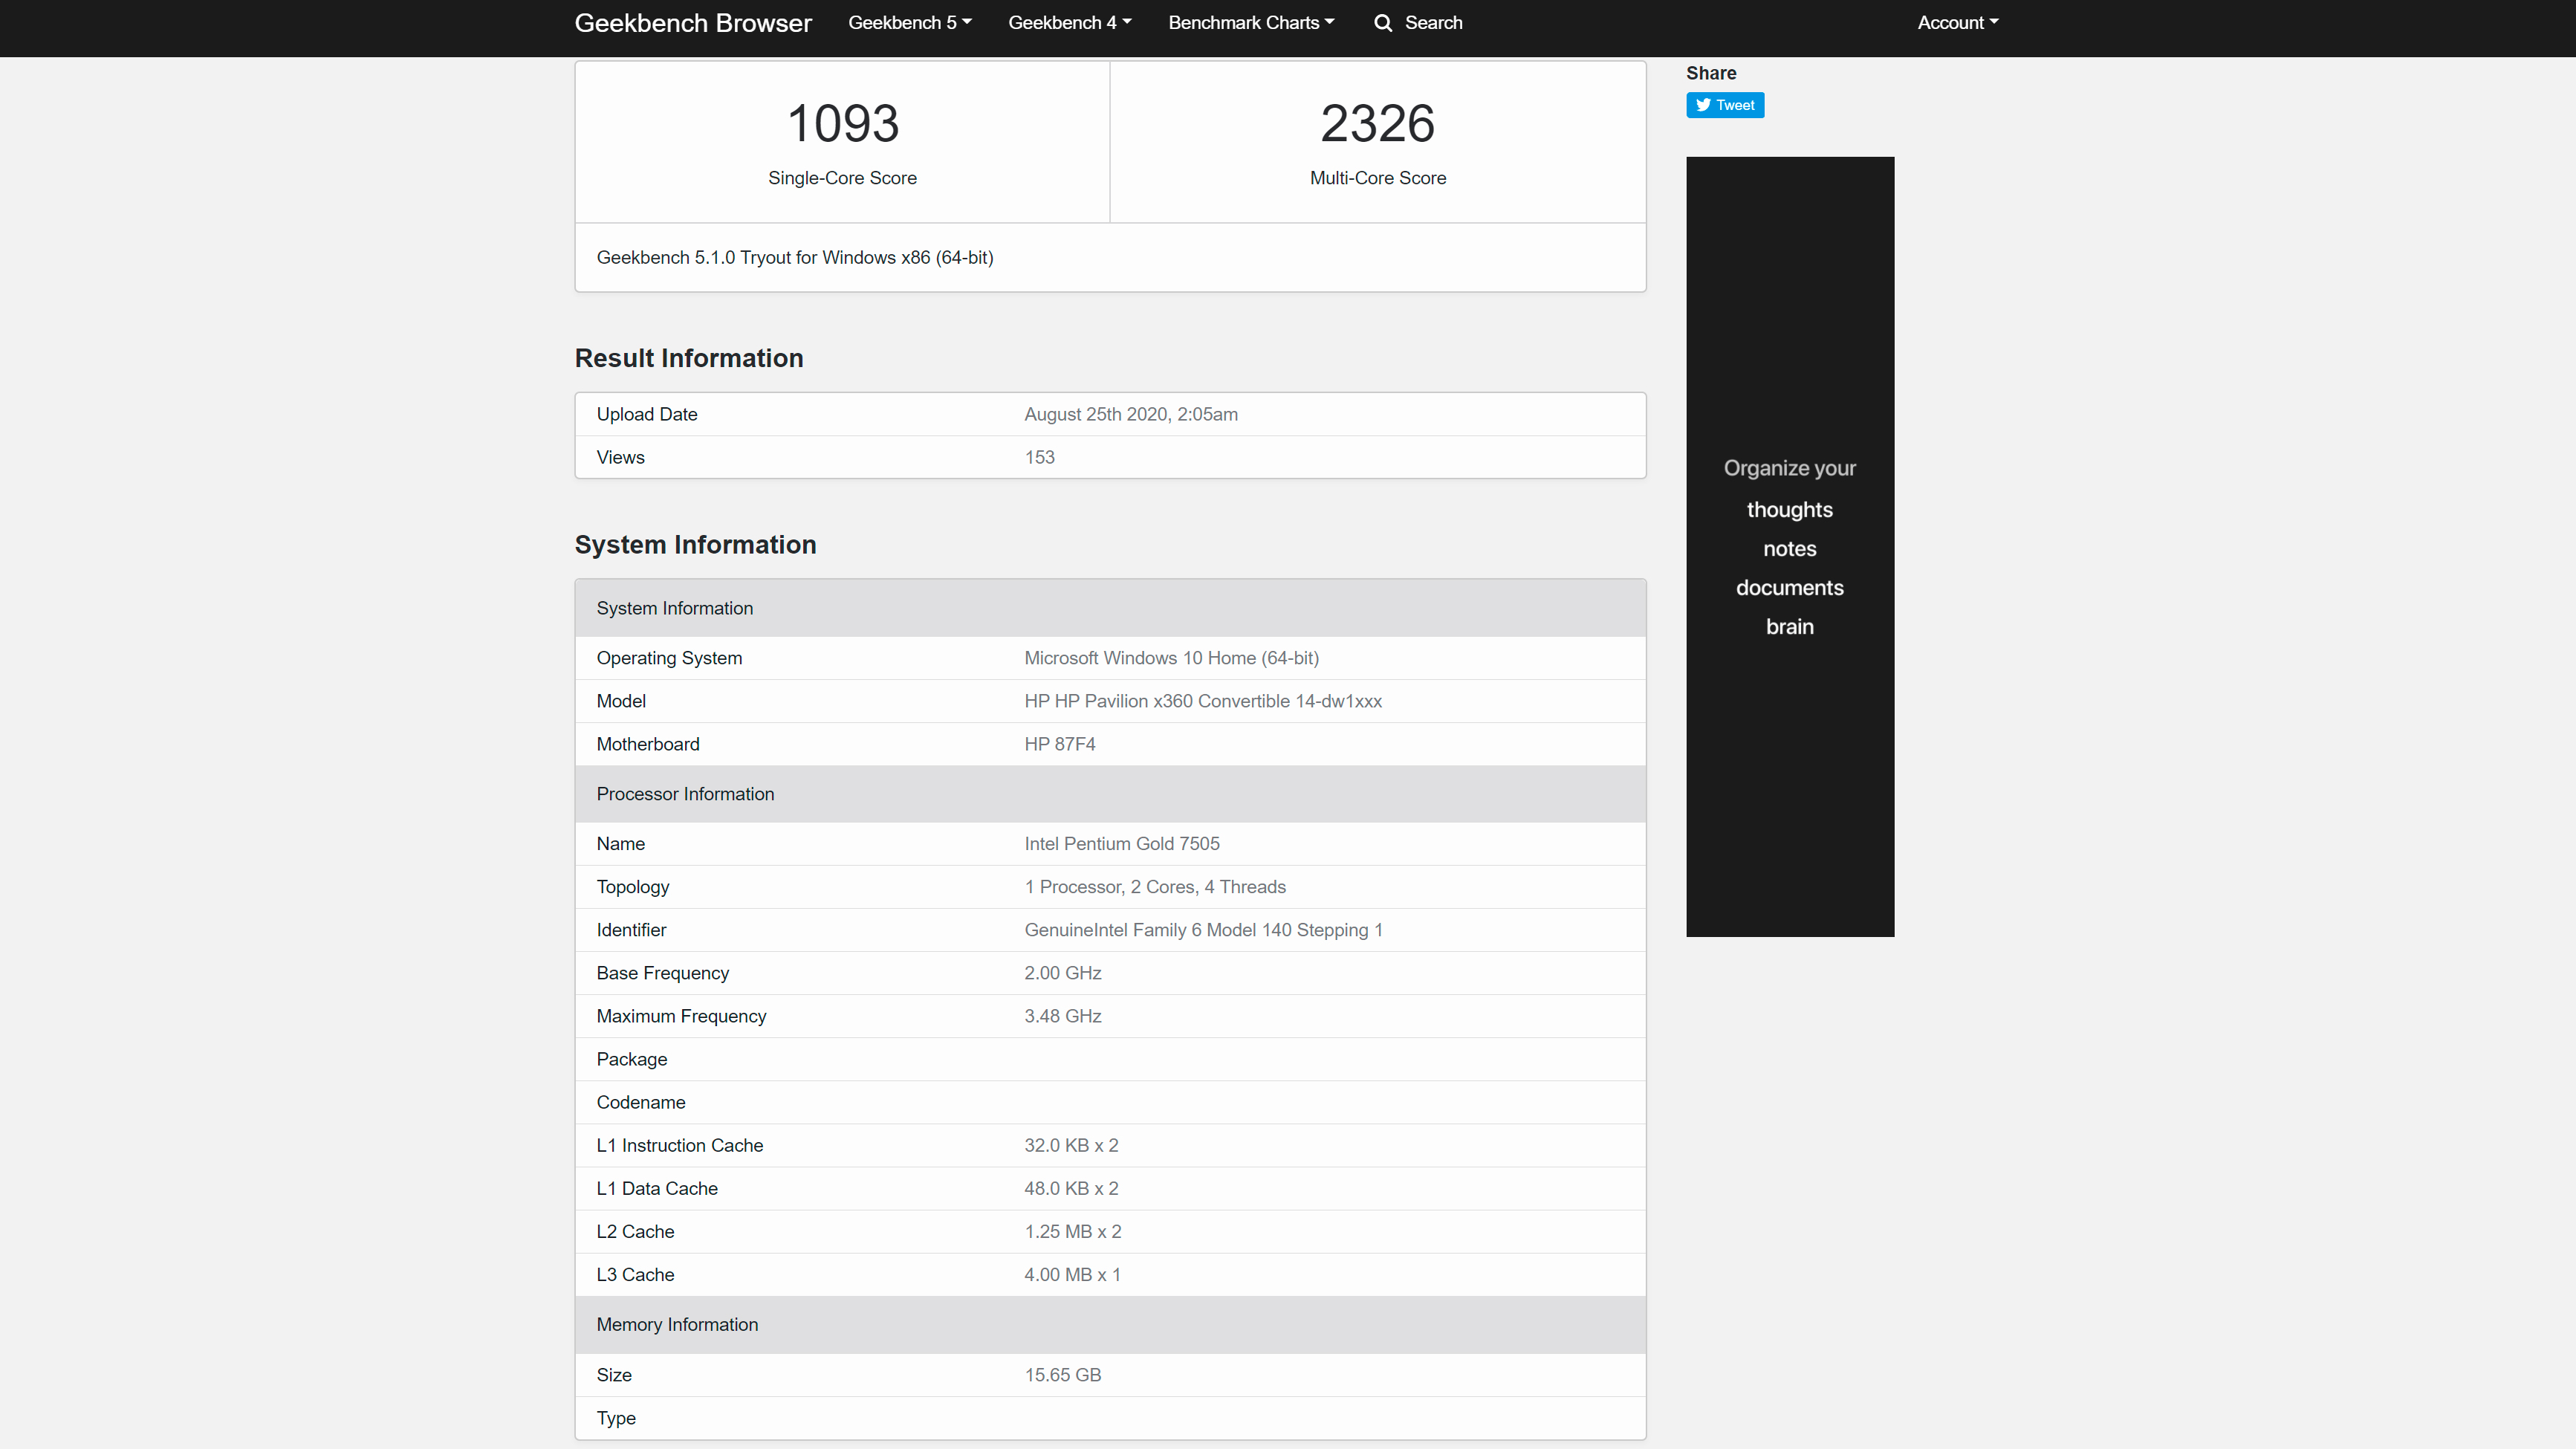
Task: Click the Twitter bird Tweet button
Action: [1725, 105]
